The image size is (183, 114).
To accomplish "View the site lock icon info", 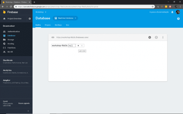I will click(16, 7).
